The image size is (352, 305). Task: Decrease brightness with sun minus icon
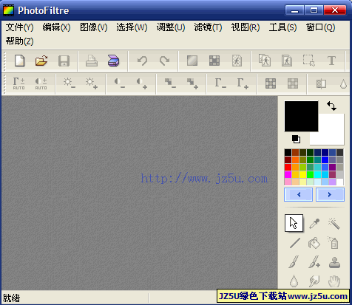coord(70,83)
